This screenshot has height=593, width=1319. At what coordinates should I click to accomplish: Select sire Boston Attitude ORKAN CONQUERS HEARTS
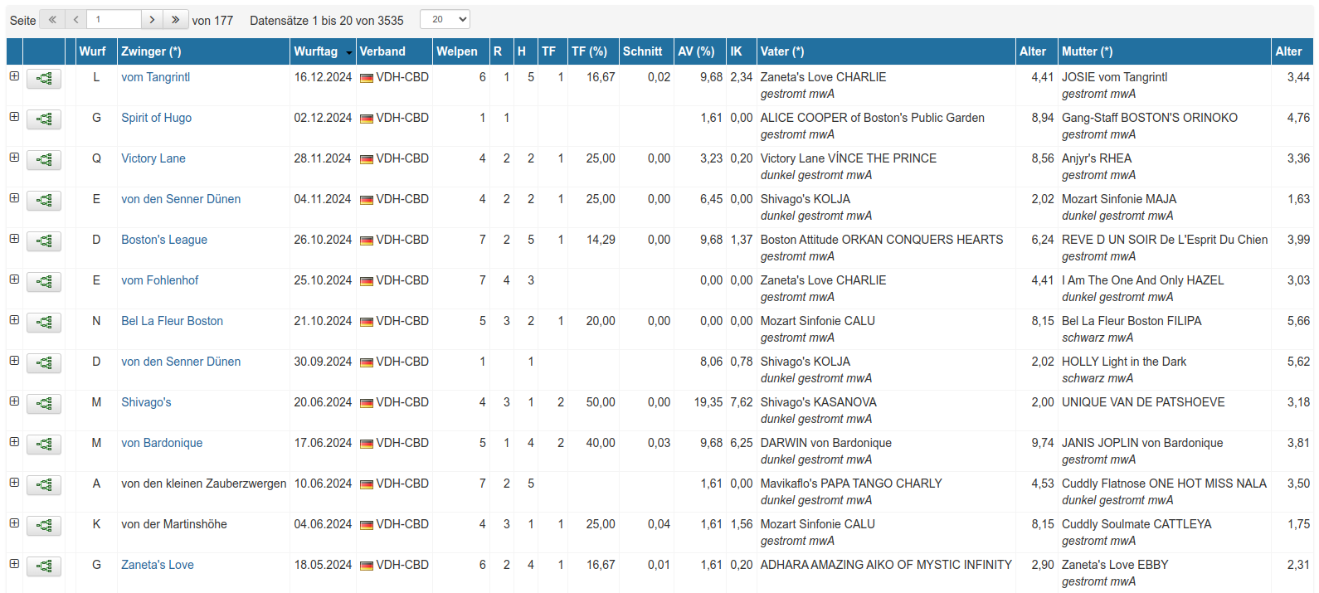[x=882, y=240]
